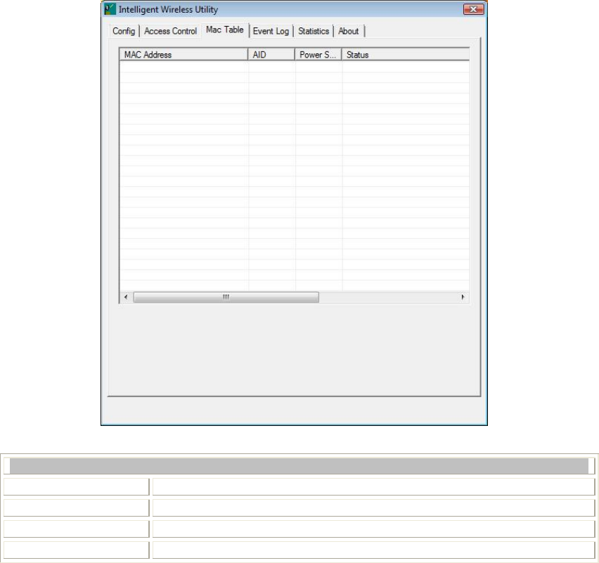Click the horizontal scrollbar right arrow
The image size is (599, 563).
coord(463,297)
